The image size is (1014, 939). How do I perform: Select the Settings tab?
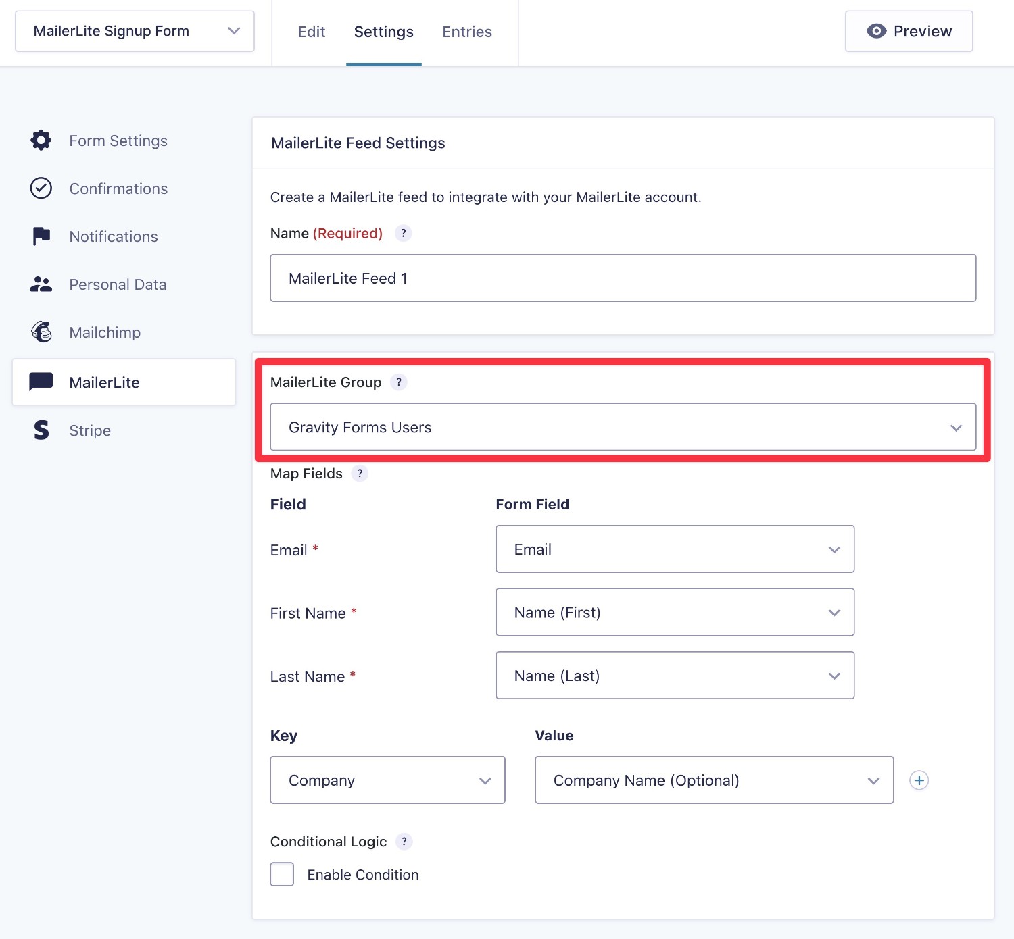(384, 32)
